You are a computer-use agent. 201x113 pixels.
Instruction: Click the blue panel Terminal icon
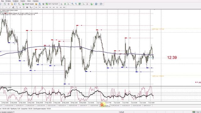click(15, 4)
